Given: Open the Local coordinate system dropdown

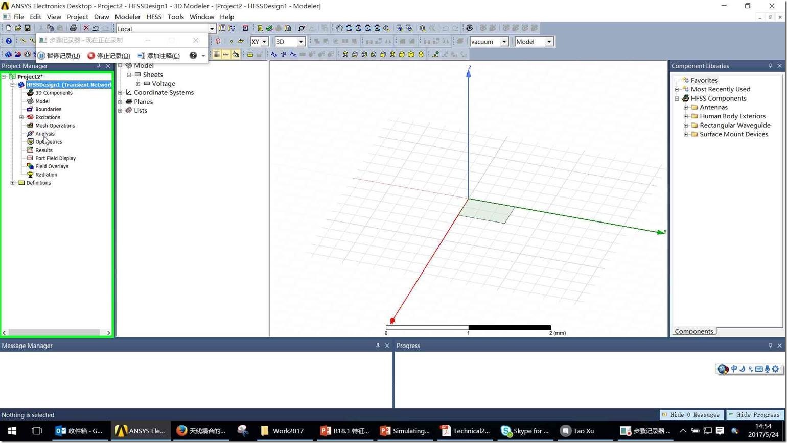Looking at the screenshot, I should point(212,29).
